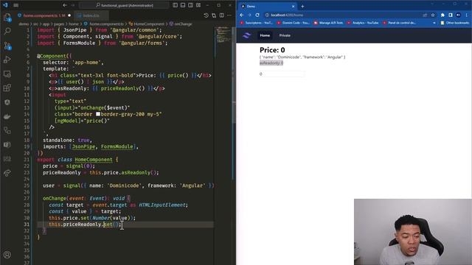Viewport: 472px width, 265px height.
Task: Go back in the browser
Action: (x=242, y=15)
